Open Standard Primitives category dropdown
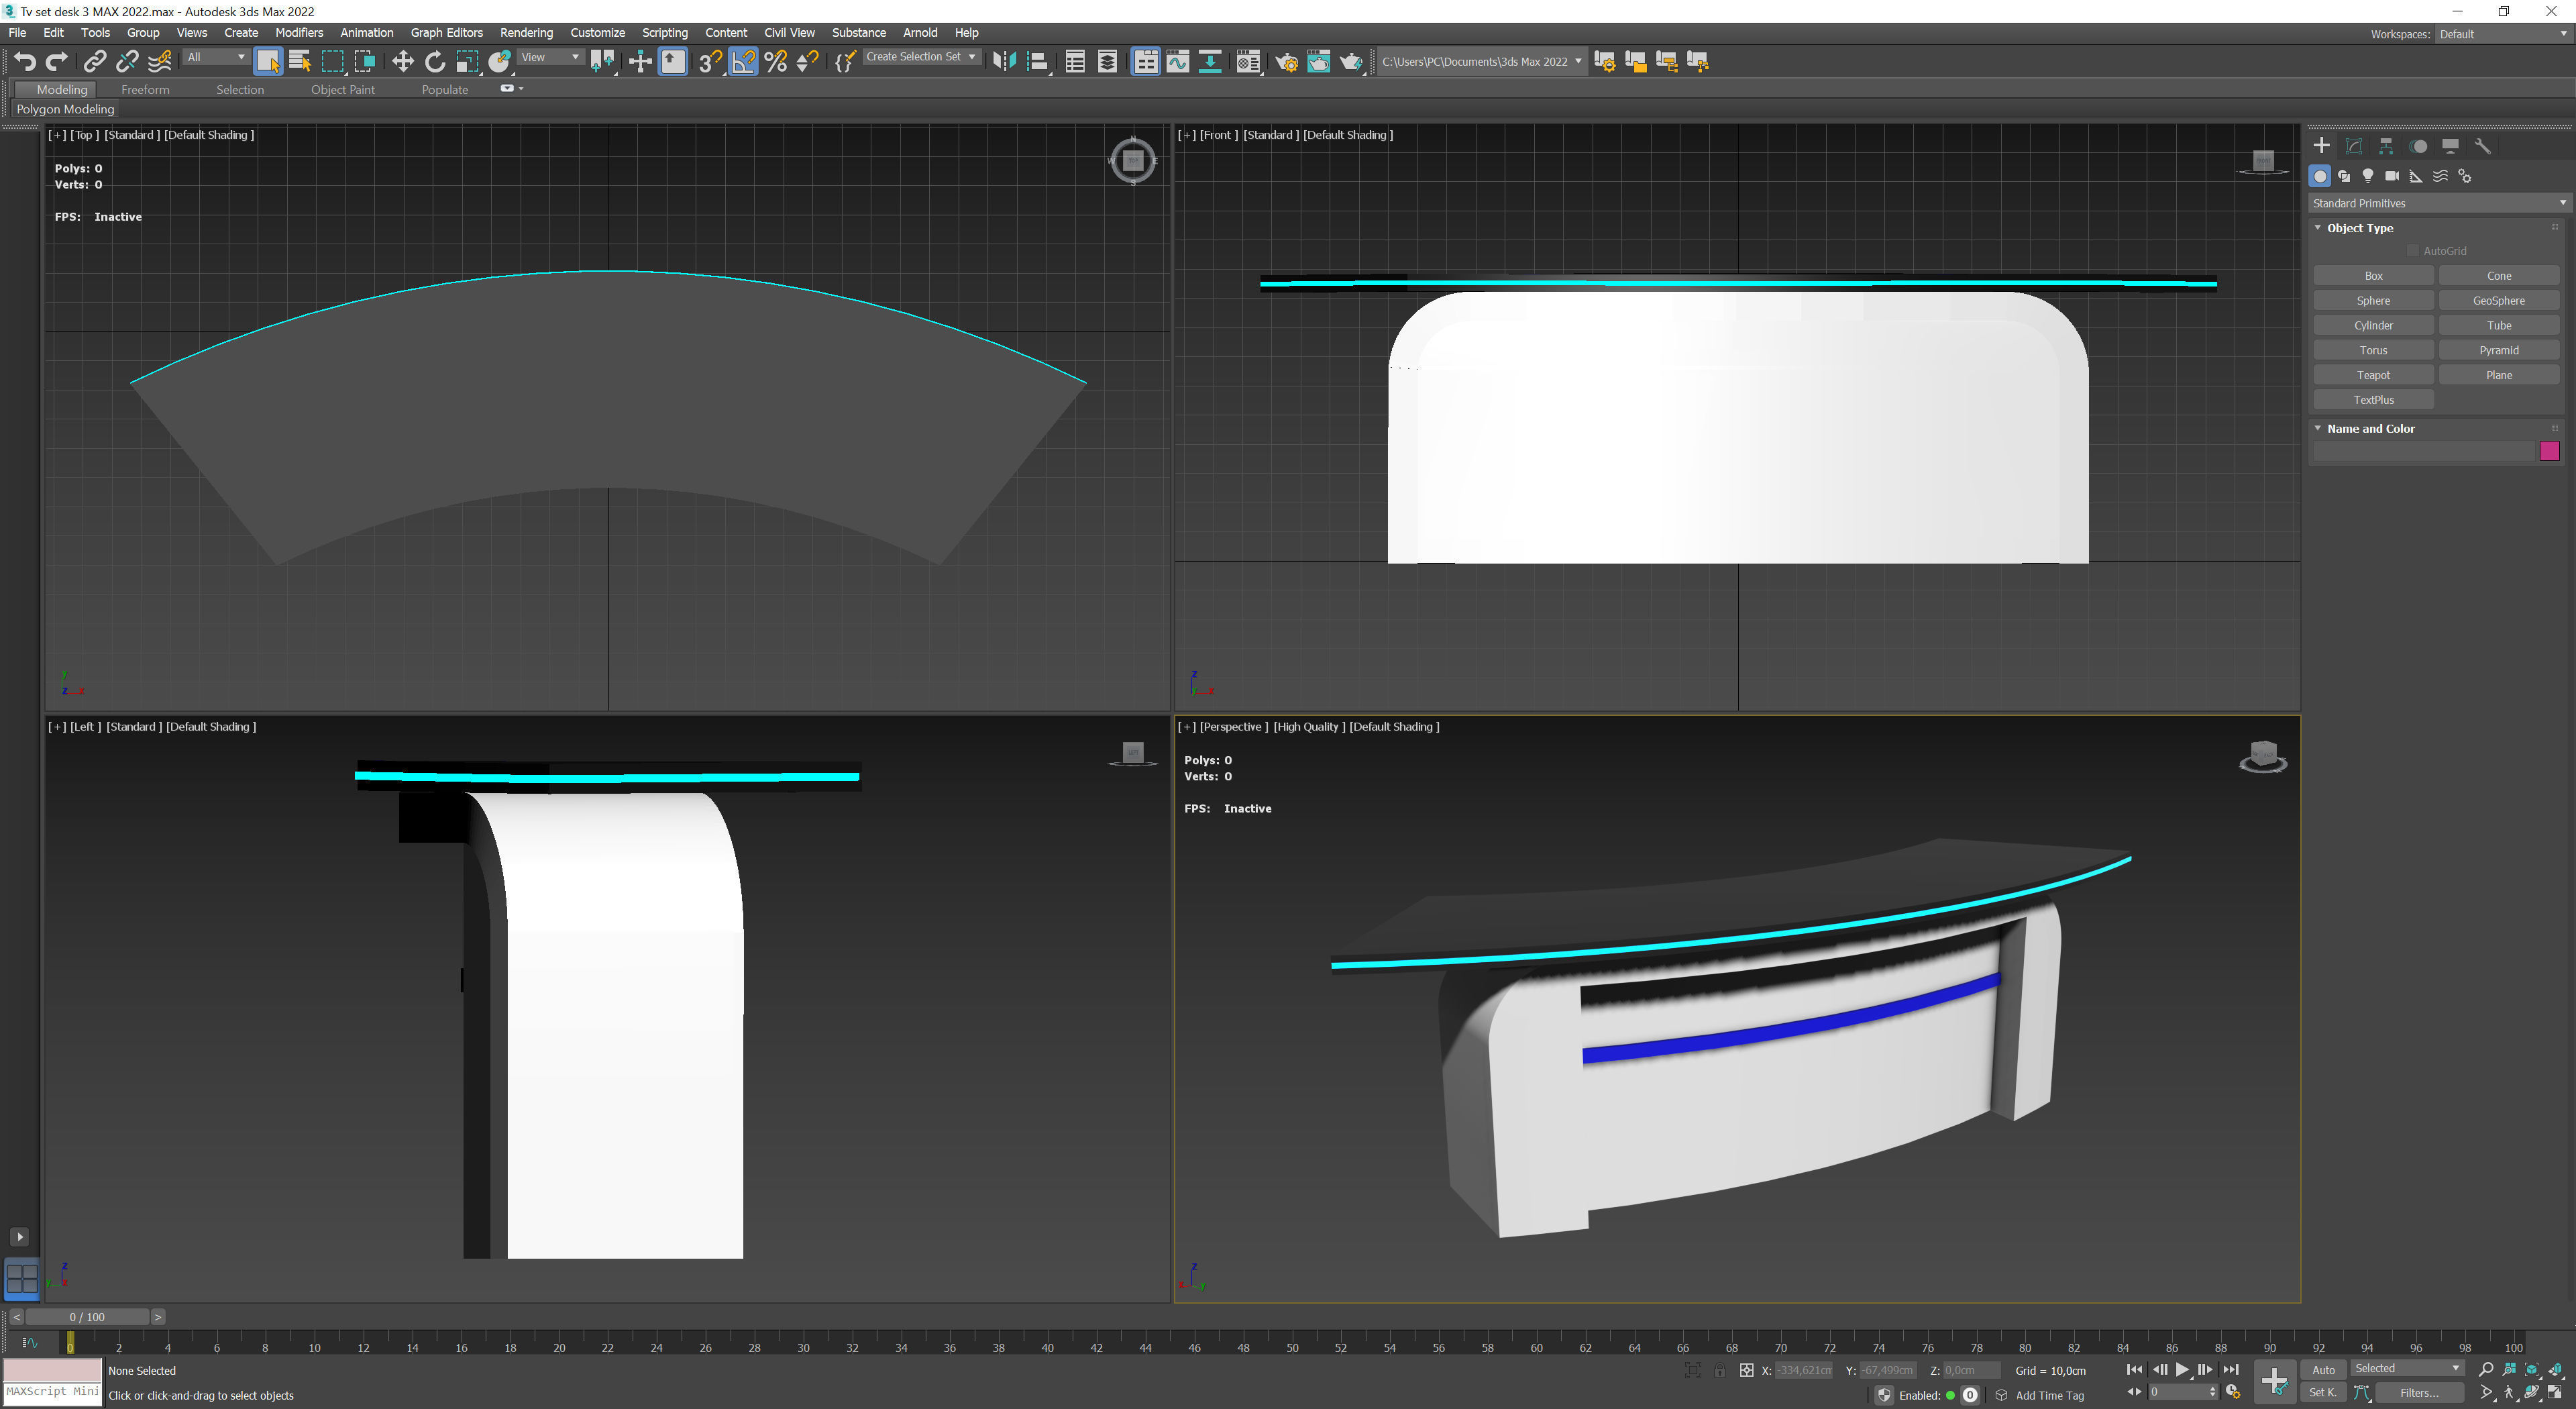Screen dimensions: 2576x1409 [2437, 203]
